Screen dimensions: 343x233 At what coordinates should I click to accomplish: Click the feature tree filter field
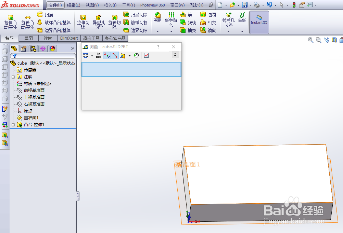click(x=43, y=56)
